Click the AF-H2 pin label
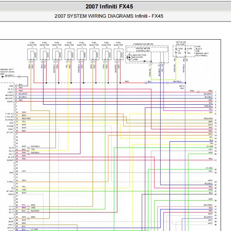Screen dimensions: 231x231 11,157
